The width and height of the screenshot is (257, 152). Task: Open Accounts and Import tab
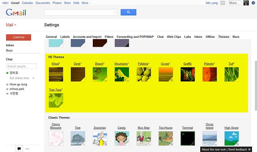click(x=87, y=37)
